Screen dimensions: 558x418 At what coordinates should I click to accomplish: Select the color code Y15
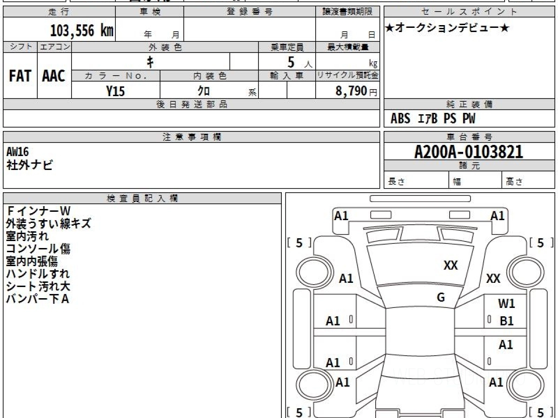115,91
